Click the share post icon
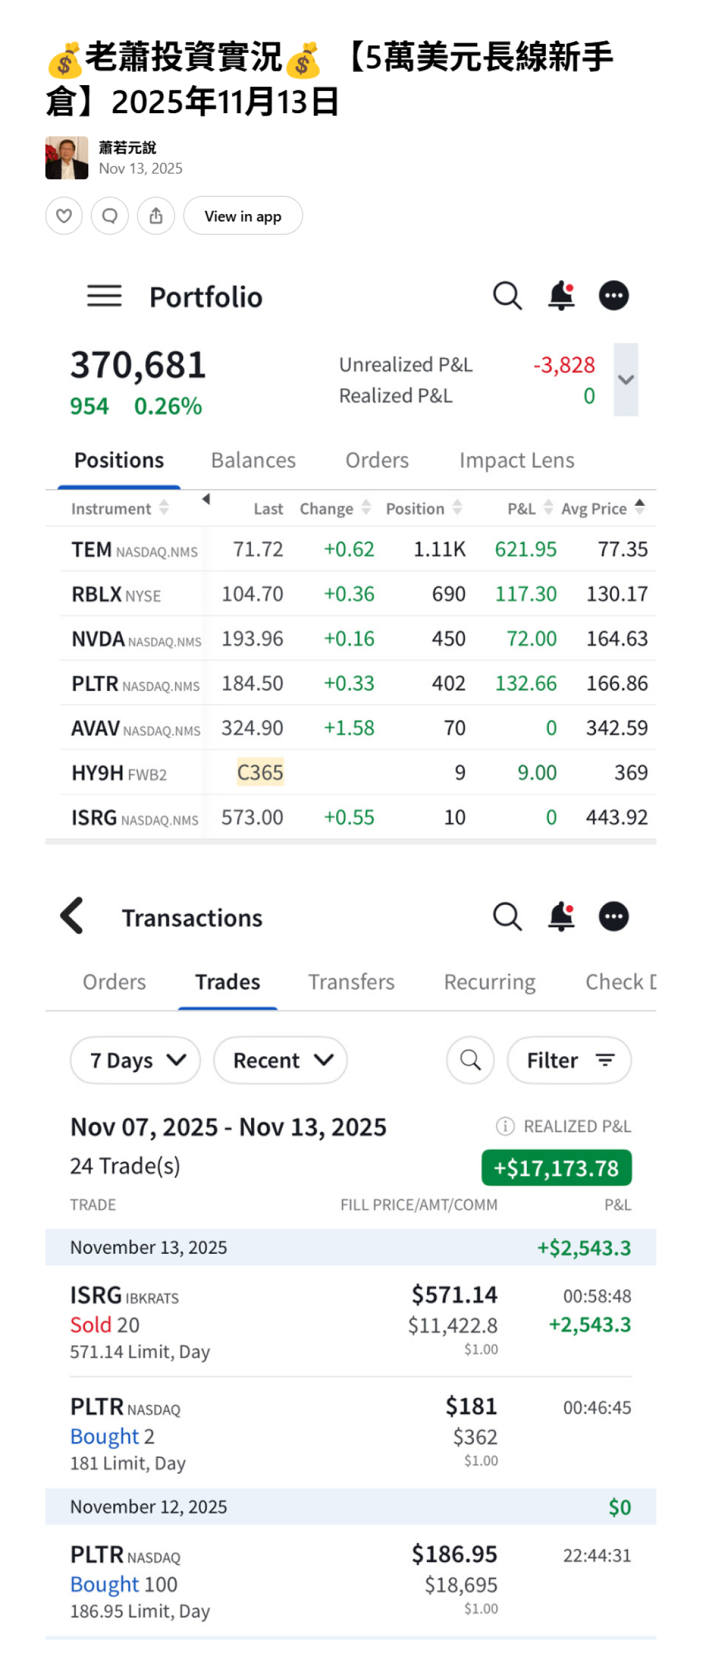 pyautogui.click(x=156, y=215)
